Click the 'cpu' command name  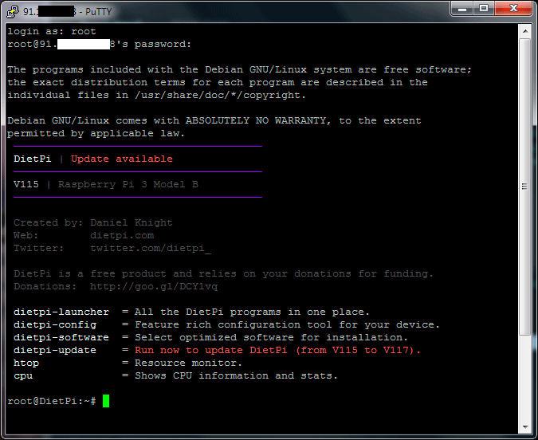pos(23,375)
